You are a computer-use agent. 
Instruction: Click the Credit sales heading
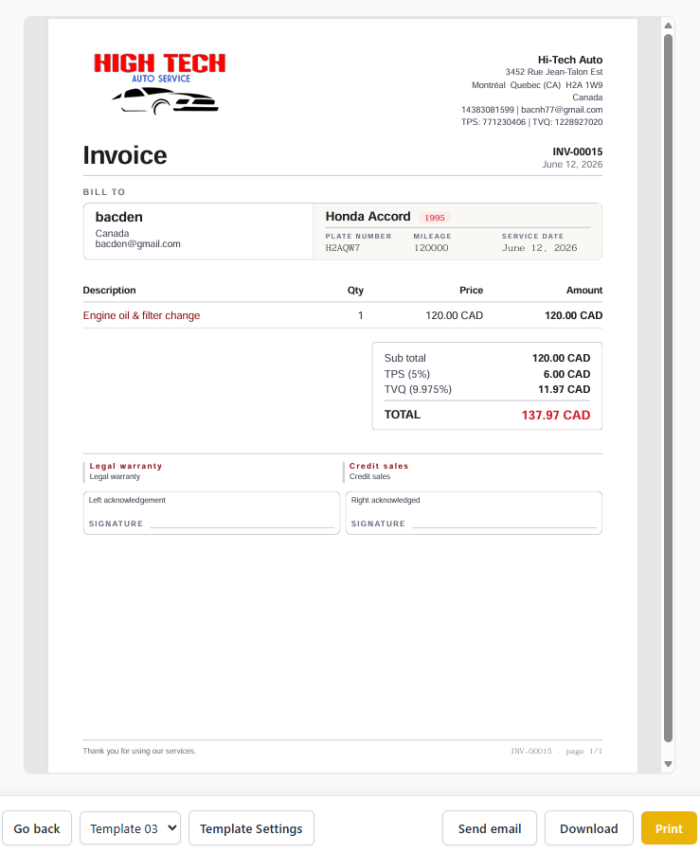[x=379, y=466]
